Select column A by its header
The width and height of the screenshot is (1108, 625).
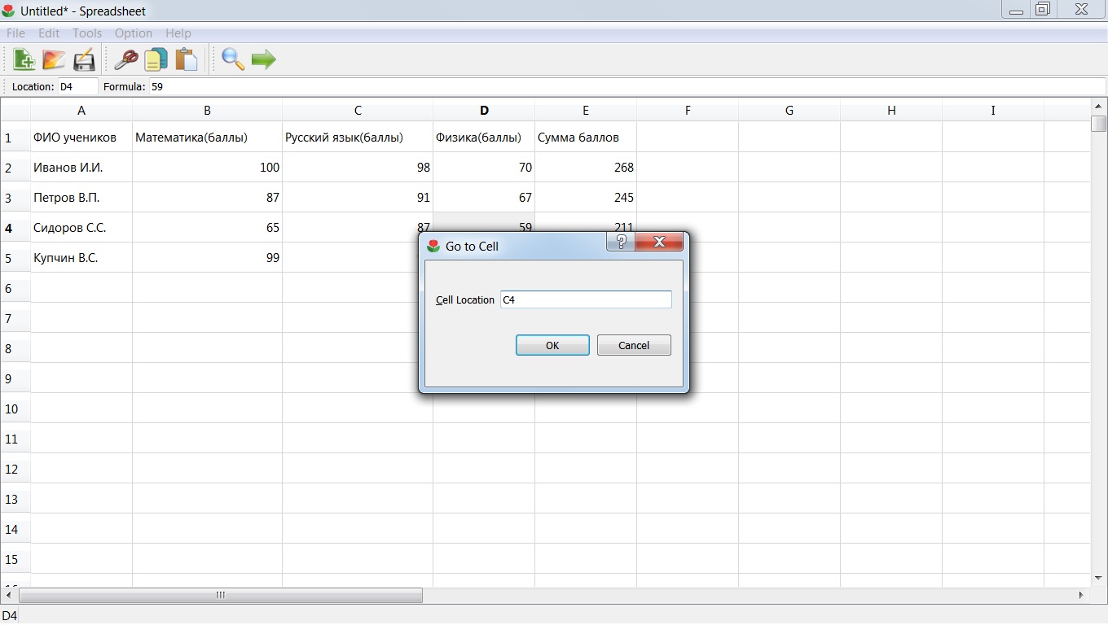81,111
